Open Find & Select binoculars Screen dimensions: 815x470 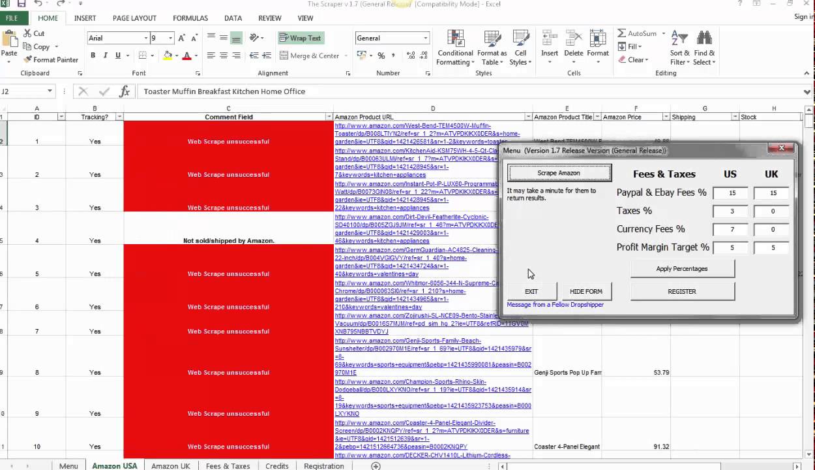click(x=704, y=48)
